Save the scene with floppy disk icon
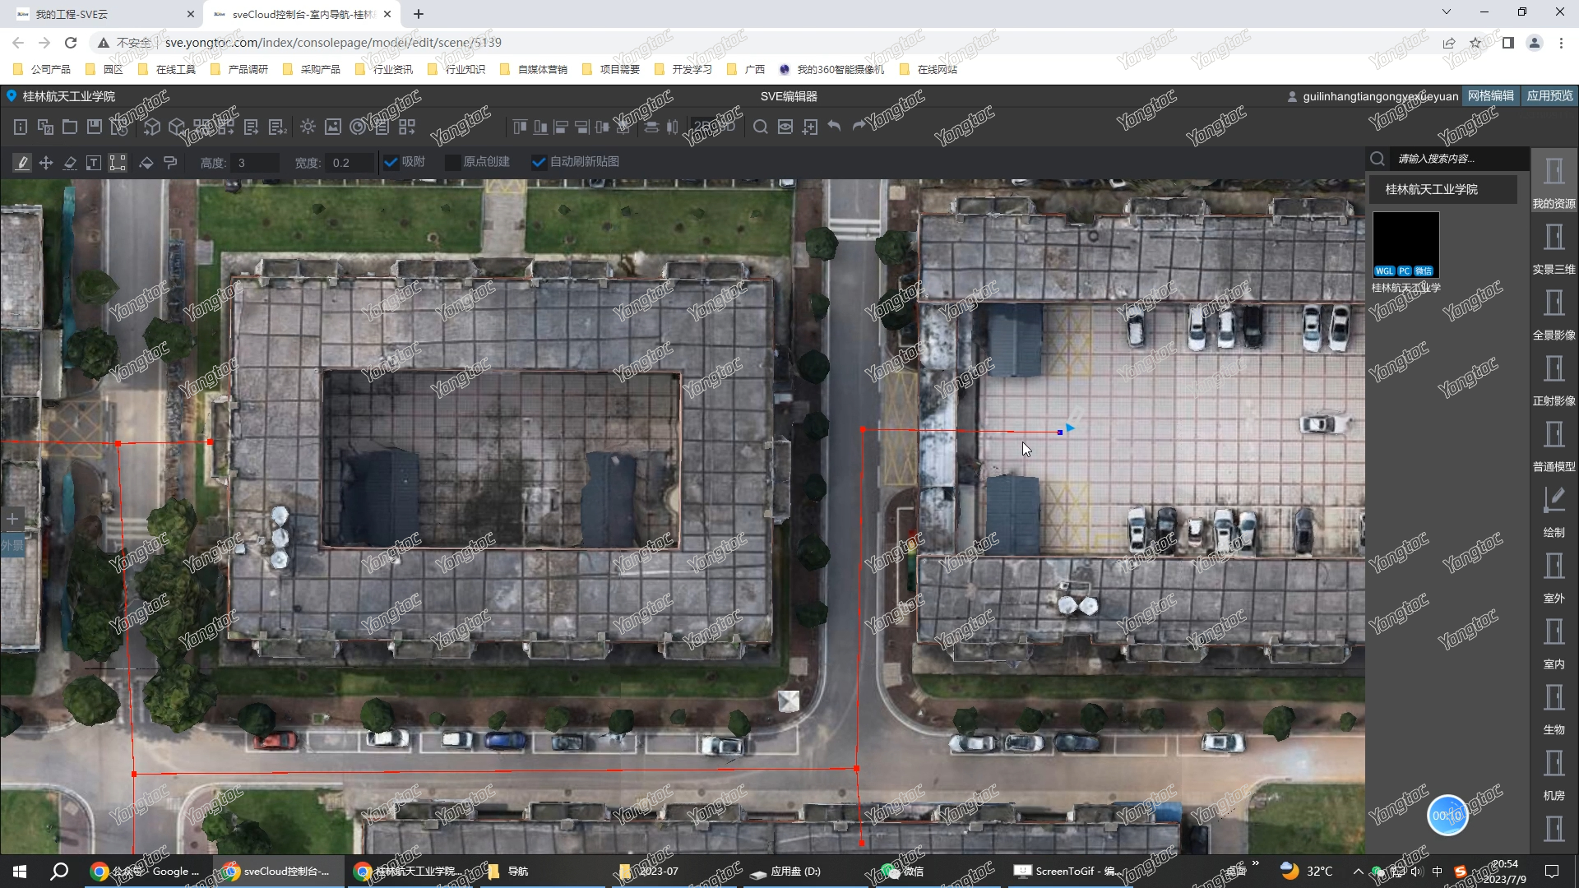Screen dimensions: 1579x888 coord(95,127)
